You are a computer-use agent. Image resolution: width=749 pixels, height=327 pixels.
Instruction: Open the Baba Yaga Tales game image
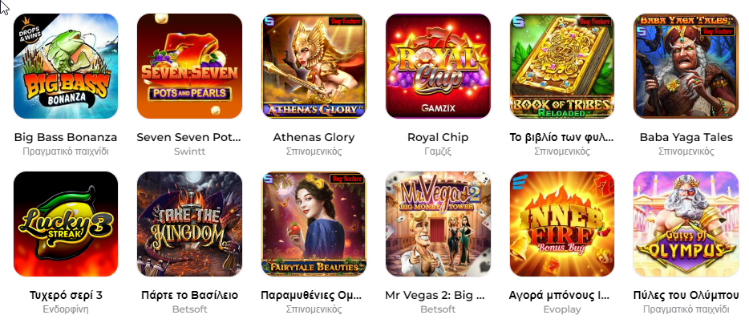pos(686,66)
